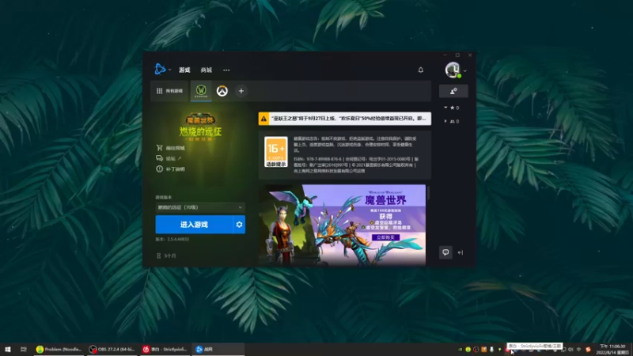Open the World of Warcraft promo banner image

point(342,225)
